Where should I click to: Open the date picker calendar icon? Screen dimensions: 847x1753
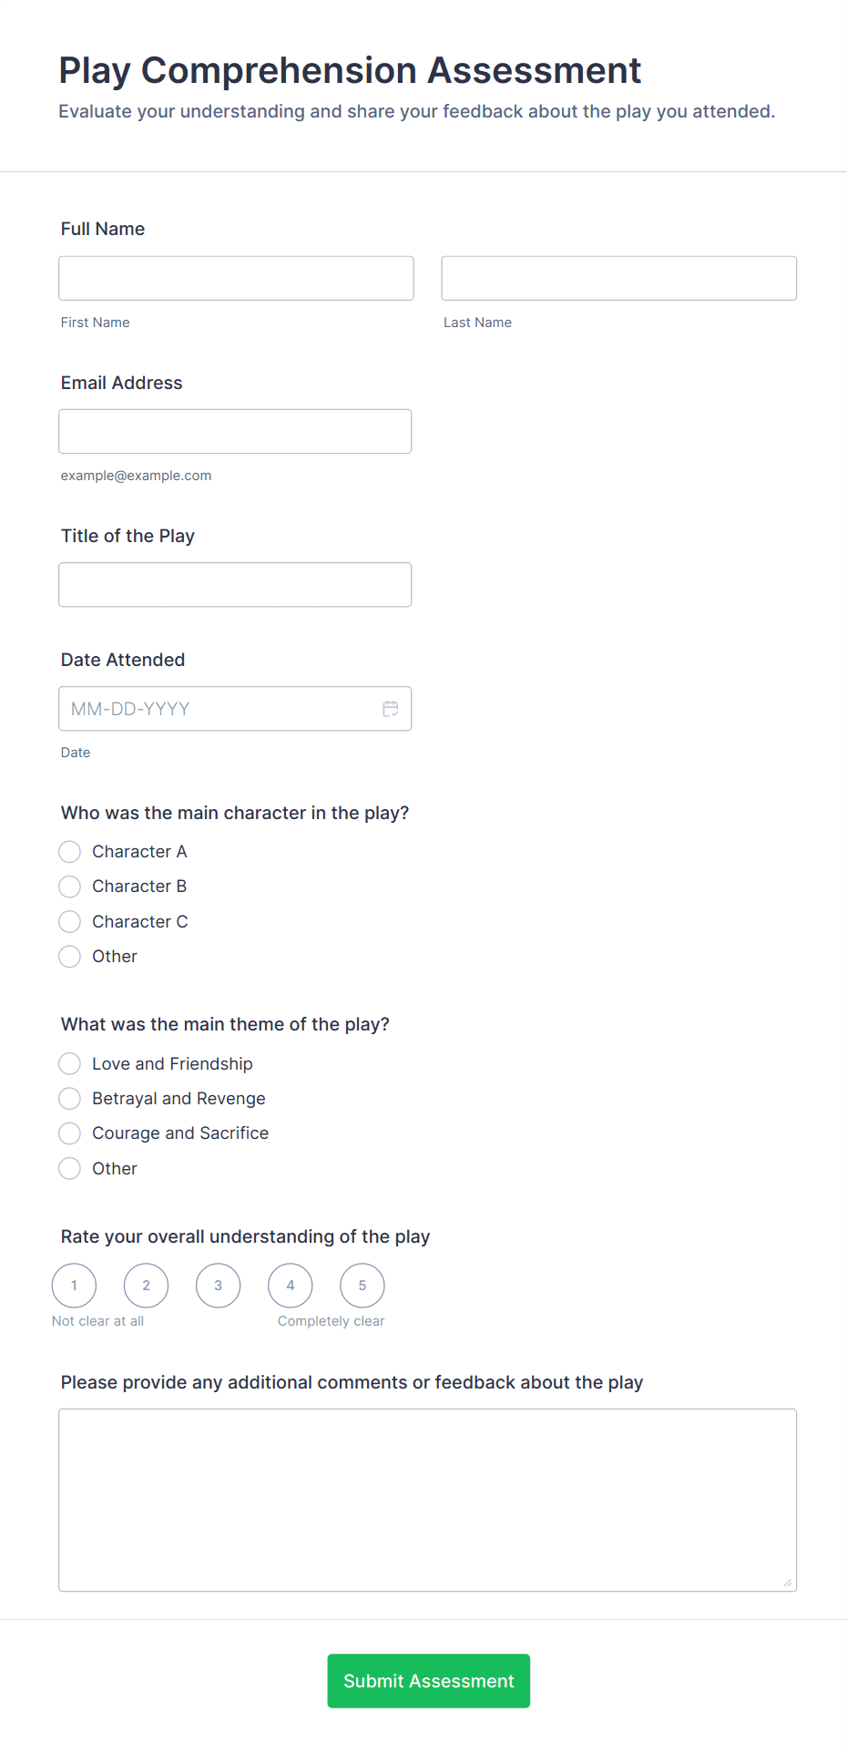pyautogui.click(x=391, y=708)
